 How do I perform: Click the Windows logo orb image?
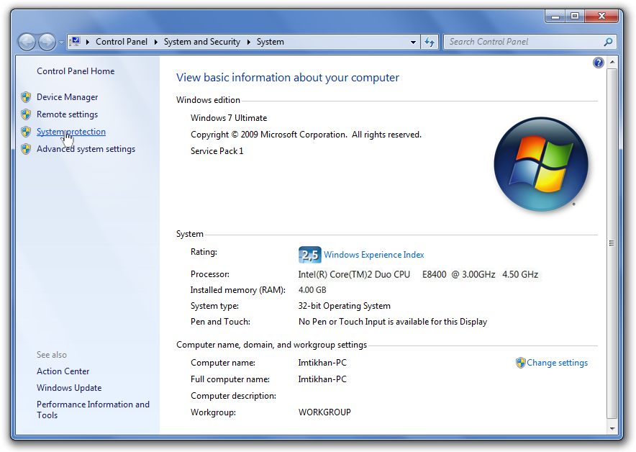pos(541,164)
